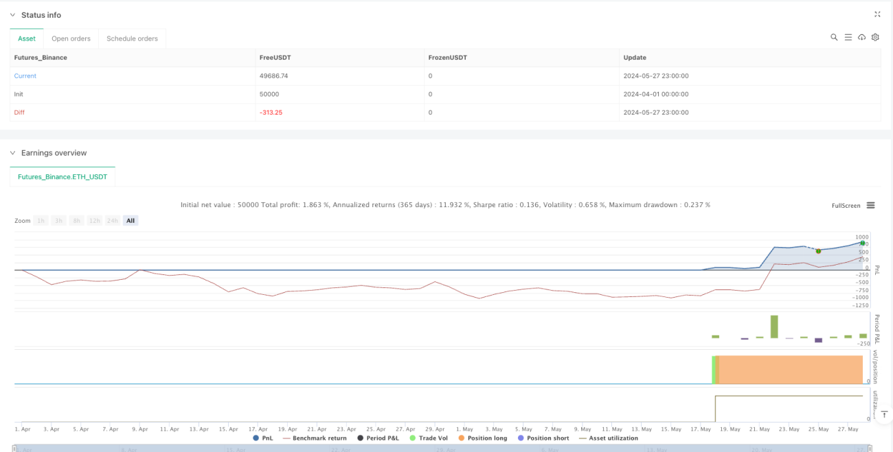
Task: Click the FullScreen chart button
Action: point(846,205)
